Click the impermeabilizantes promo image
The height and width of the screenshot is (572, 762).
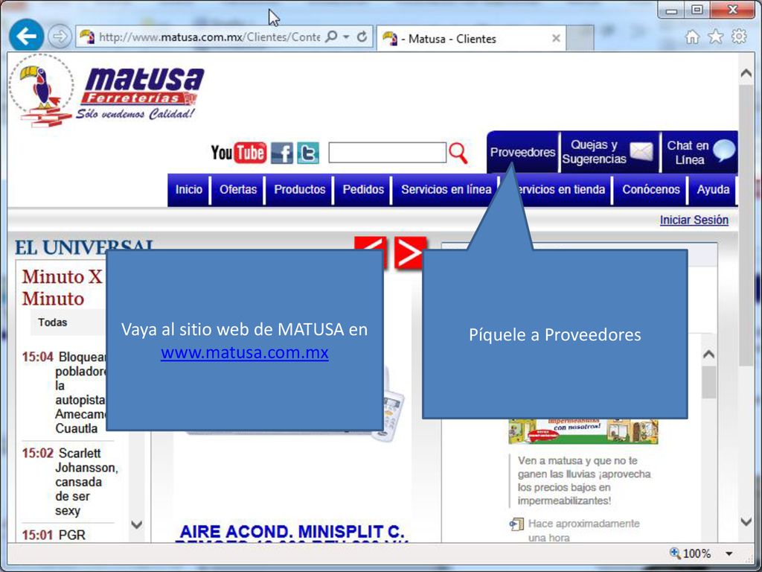(583, 431)
